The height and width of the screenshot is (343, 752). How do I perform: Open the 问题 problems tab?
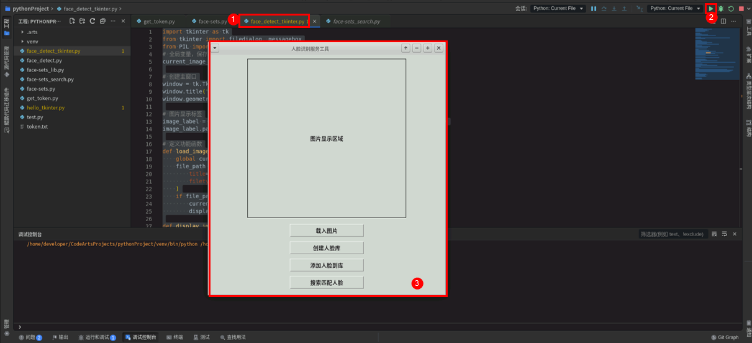pos(30,337)
